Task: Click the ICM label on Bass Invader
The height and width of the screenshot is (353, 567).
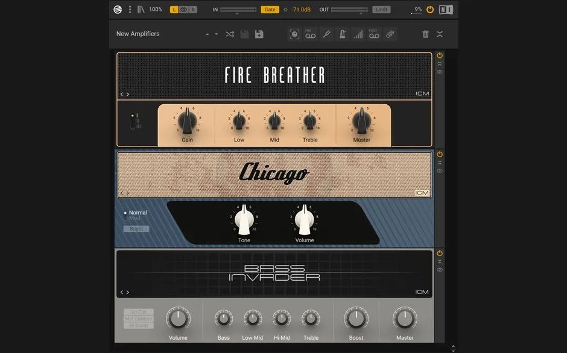Action: click(422, 292)
